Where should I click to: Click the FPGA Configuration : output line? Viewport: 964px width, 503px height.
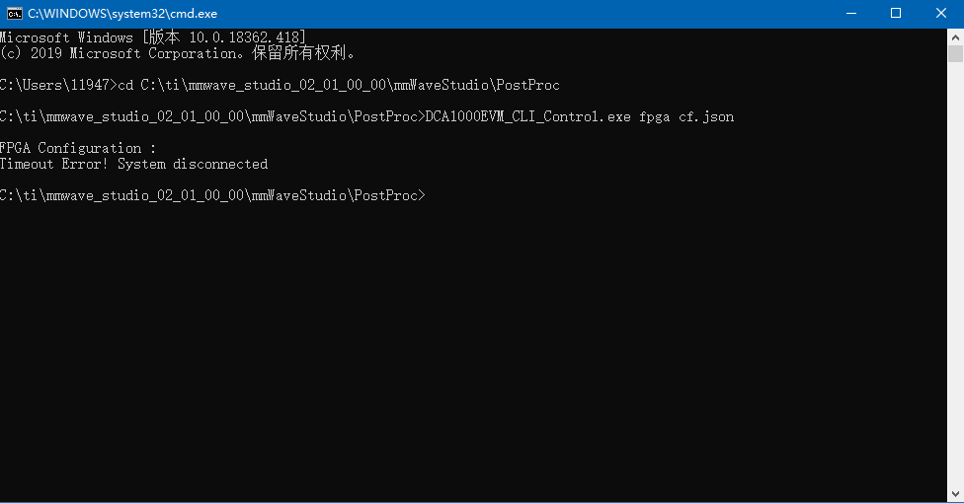coord(77,148)
